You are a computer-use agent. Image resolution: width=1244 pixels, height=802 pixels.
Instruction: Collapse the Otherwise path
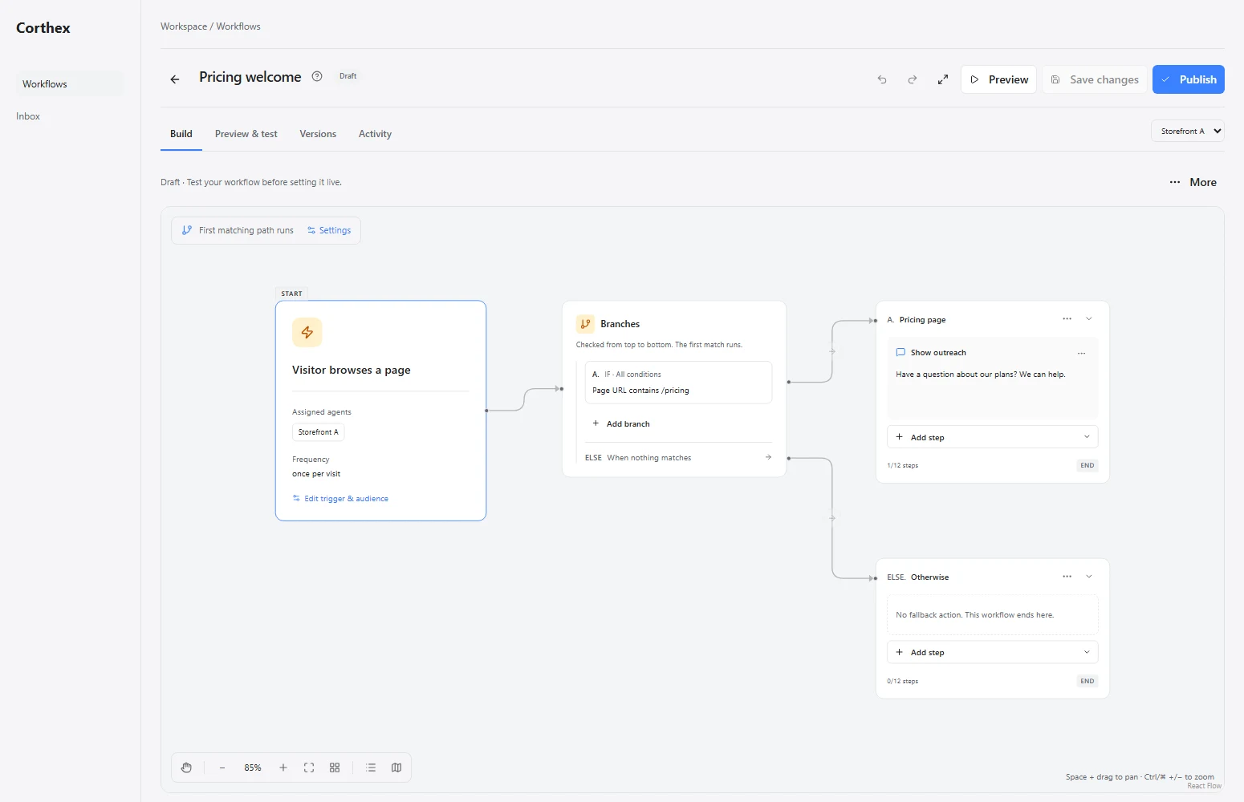(1089, 577)
